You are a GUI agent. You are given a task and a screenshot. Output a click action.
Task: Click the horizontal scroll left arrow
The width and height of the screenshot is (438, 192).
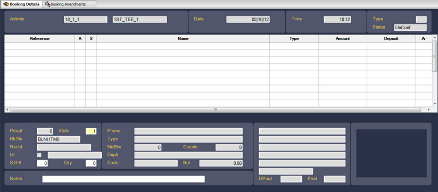pyautogui.click(x=7, y=110)
